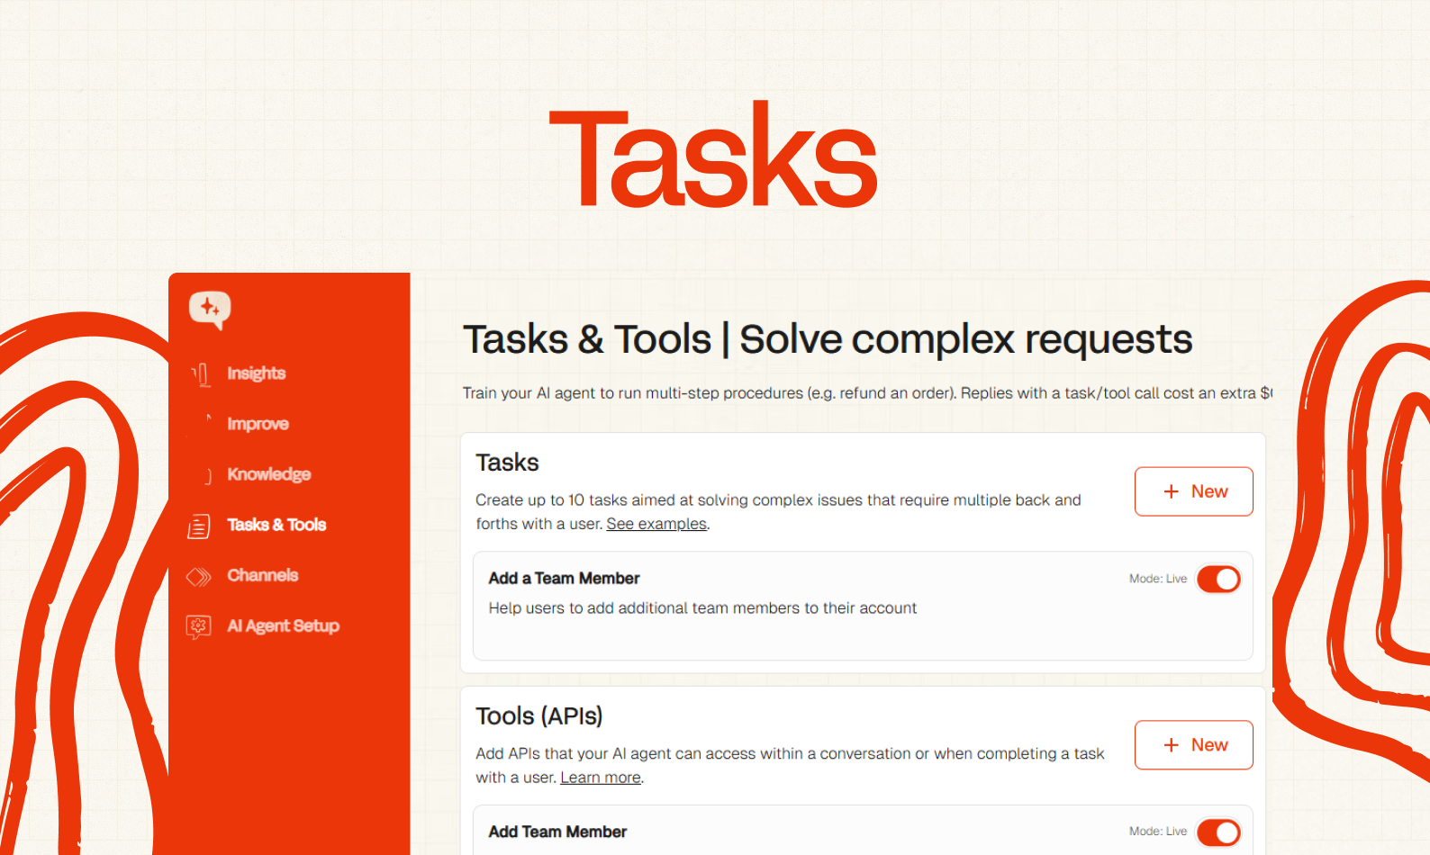Click the AI Agent Setup gear icon
The width and height of the screenshot is (1430, 855).
point(199,626)
